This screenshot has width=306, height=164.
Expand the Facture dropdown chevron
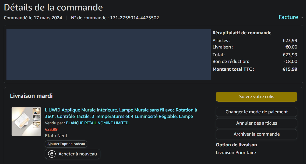pyautogui.click(x=302, y=17)
